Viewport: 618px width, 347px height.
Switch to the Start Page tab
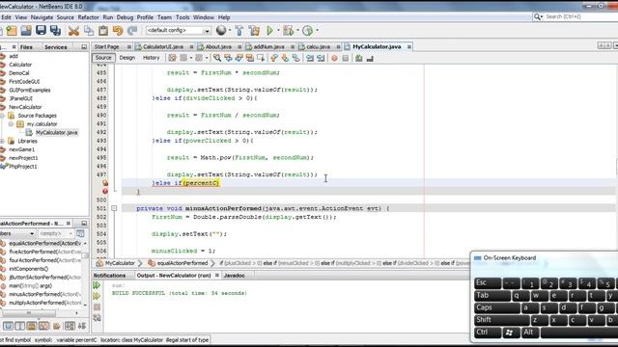tap(106, 46)
